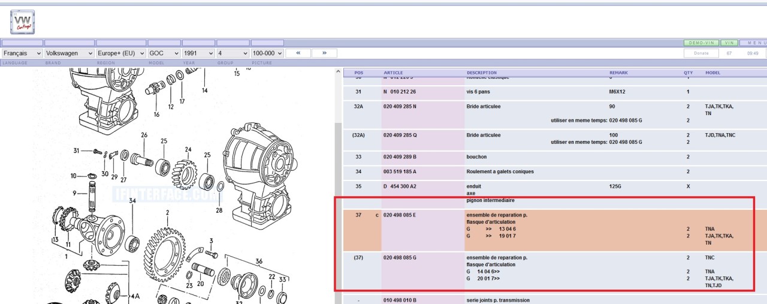Open the Model dropdown showing GOC
The height and width of the screenshot is (304, 767).
click(x=164, y=53)
